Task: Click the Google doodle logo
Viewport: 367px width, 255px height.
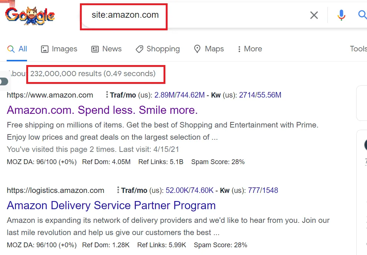Action: click(30, 15)
